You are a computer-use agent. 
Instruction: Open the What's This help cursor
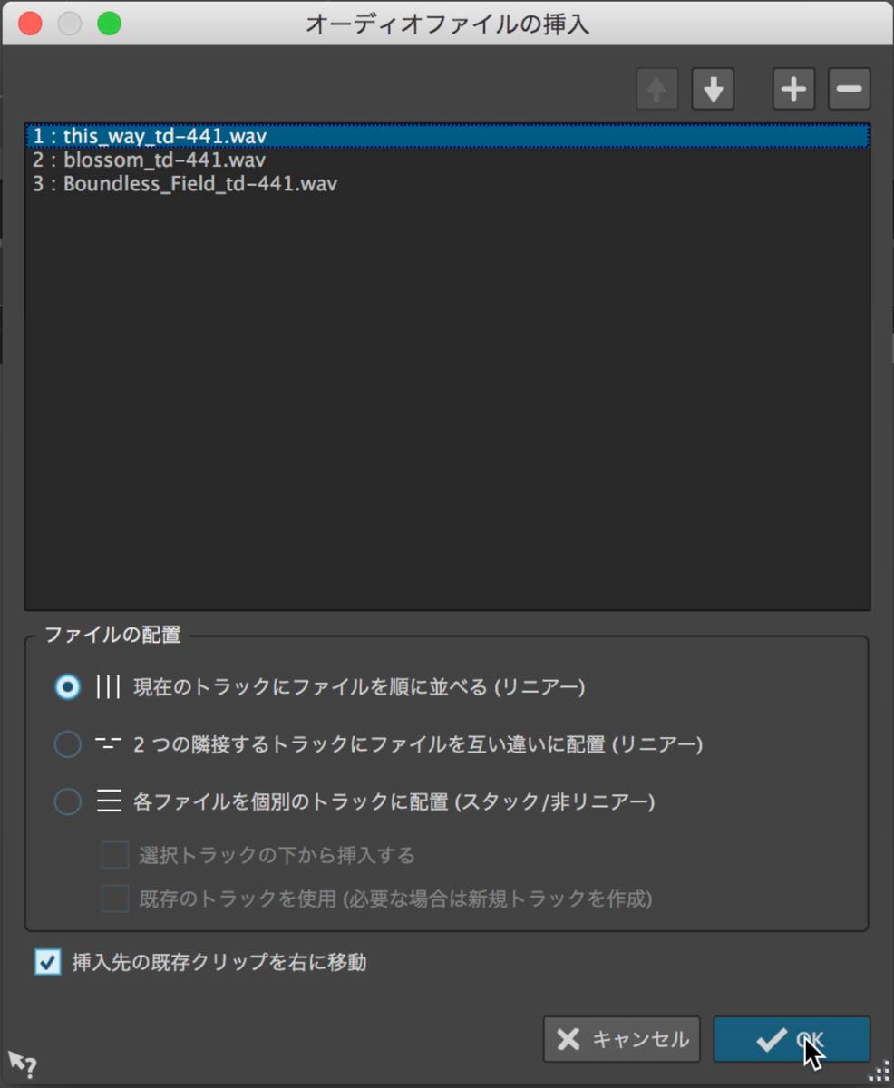[x=22, y=1063]
